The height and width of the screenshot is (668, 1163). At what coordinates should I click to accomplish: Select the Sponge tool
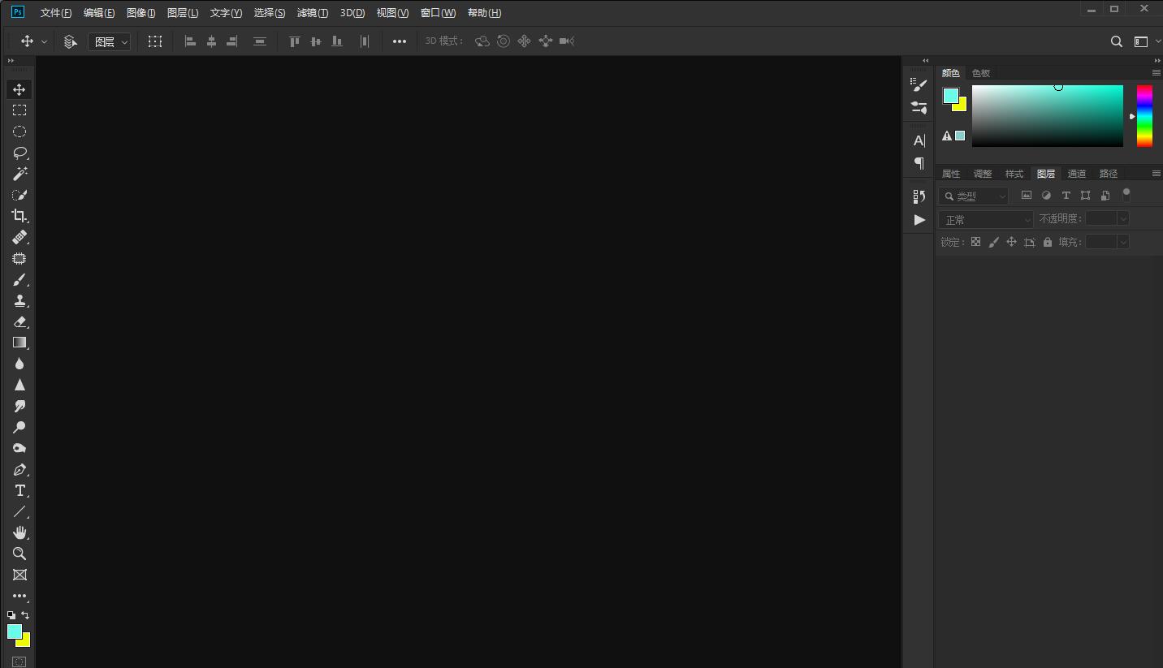coord(19,448)
